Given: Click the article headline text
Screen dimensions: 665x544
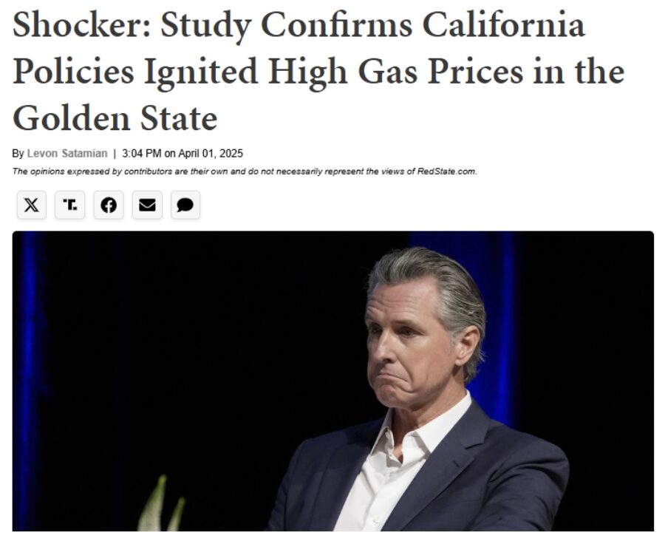Looking at the screenshot, I should point(318,71).
